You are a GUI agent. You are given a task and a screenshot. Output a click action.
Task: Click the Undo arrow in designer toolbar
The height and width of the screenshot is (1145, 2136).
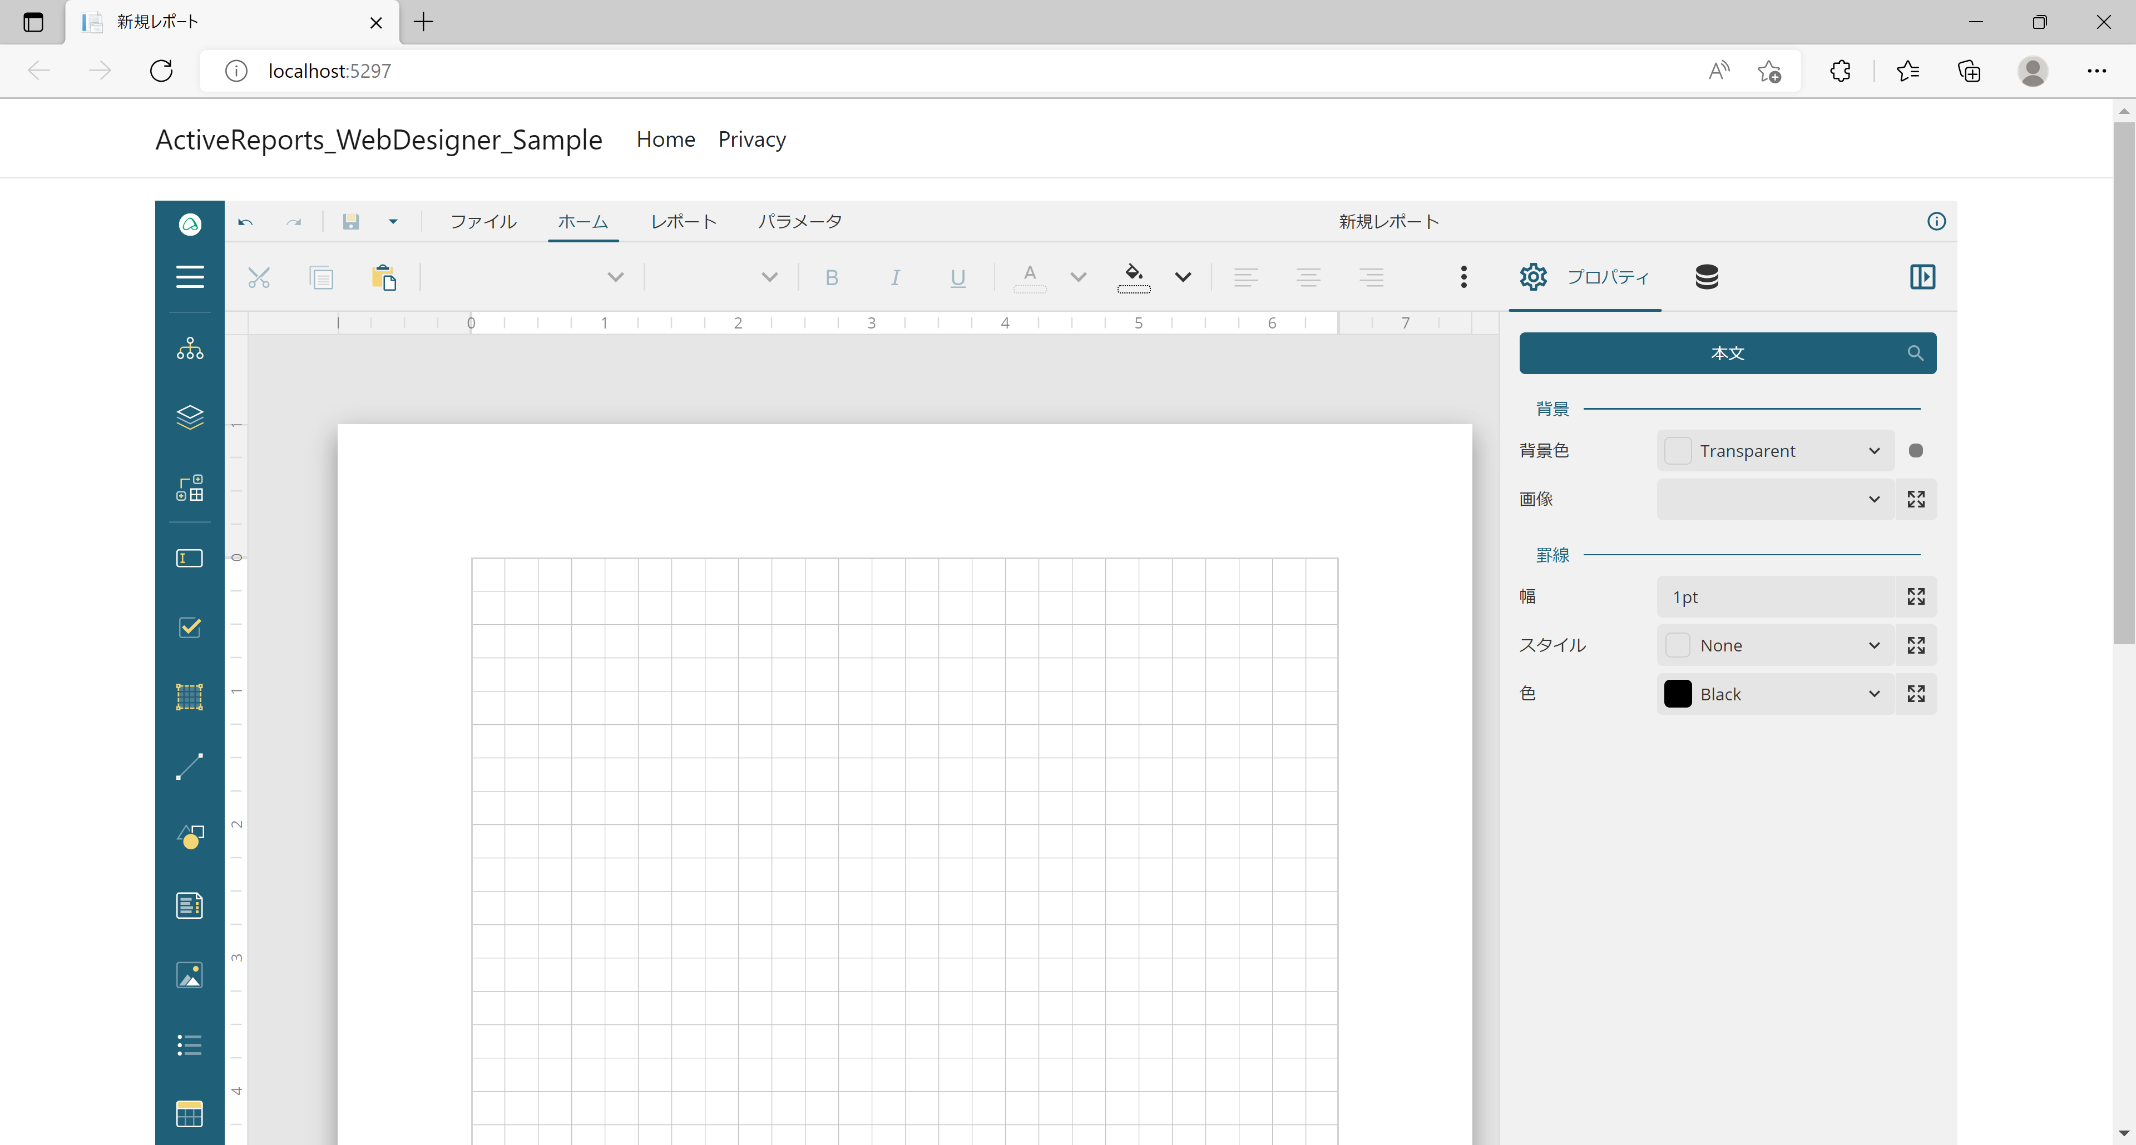click(245, 222)
